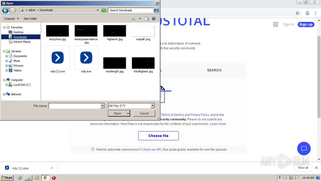Click the Open button's split dropdown arrow
The image size is (321, 181).
click(128, 114)
